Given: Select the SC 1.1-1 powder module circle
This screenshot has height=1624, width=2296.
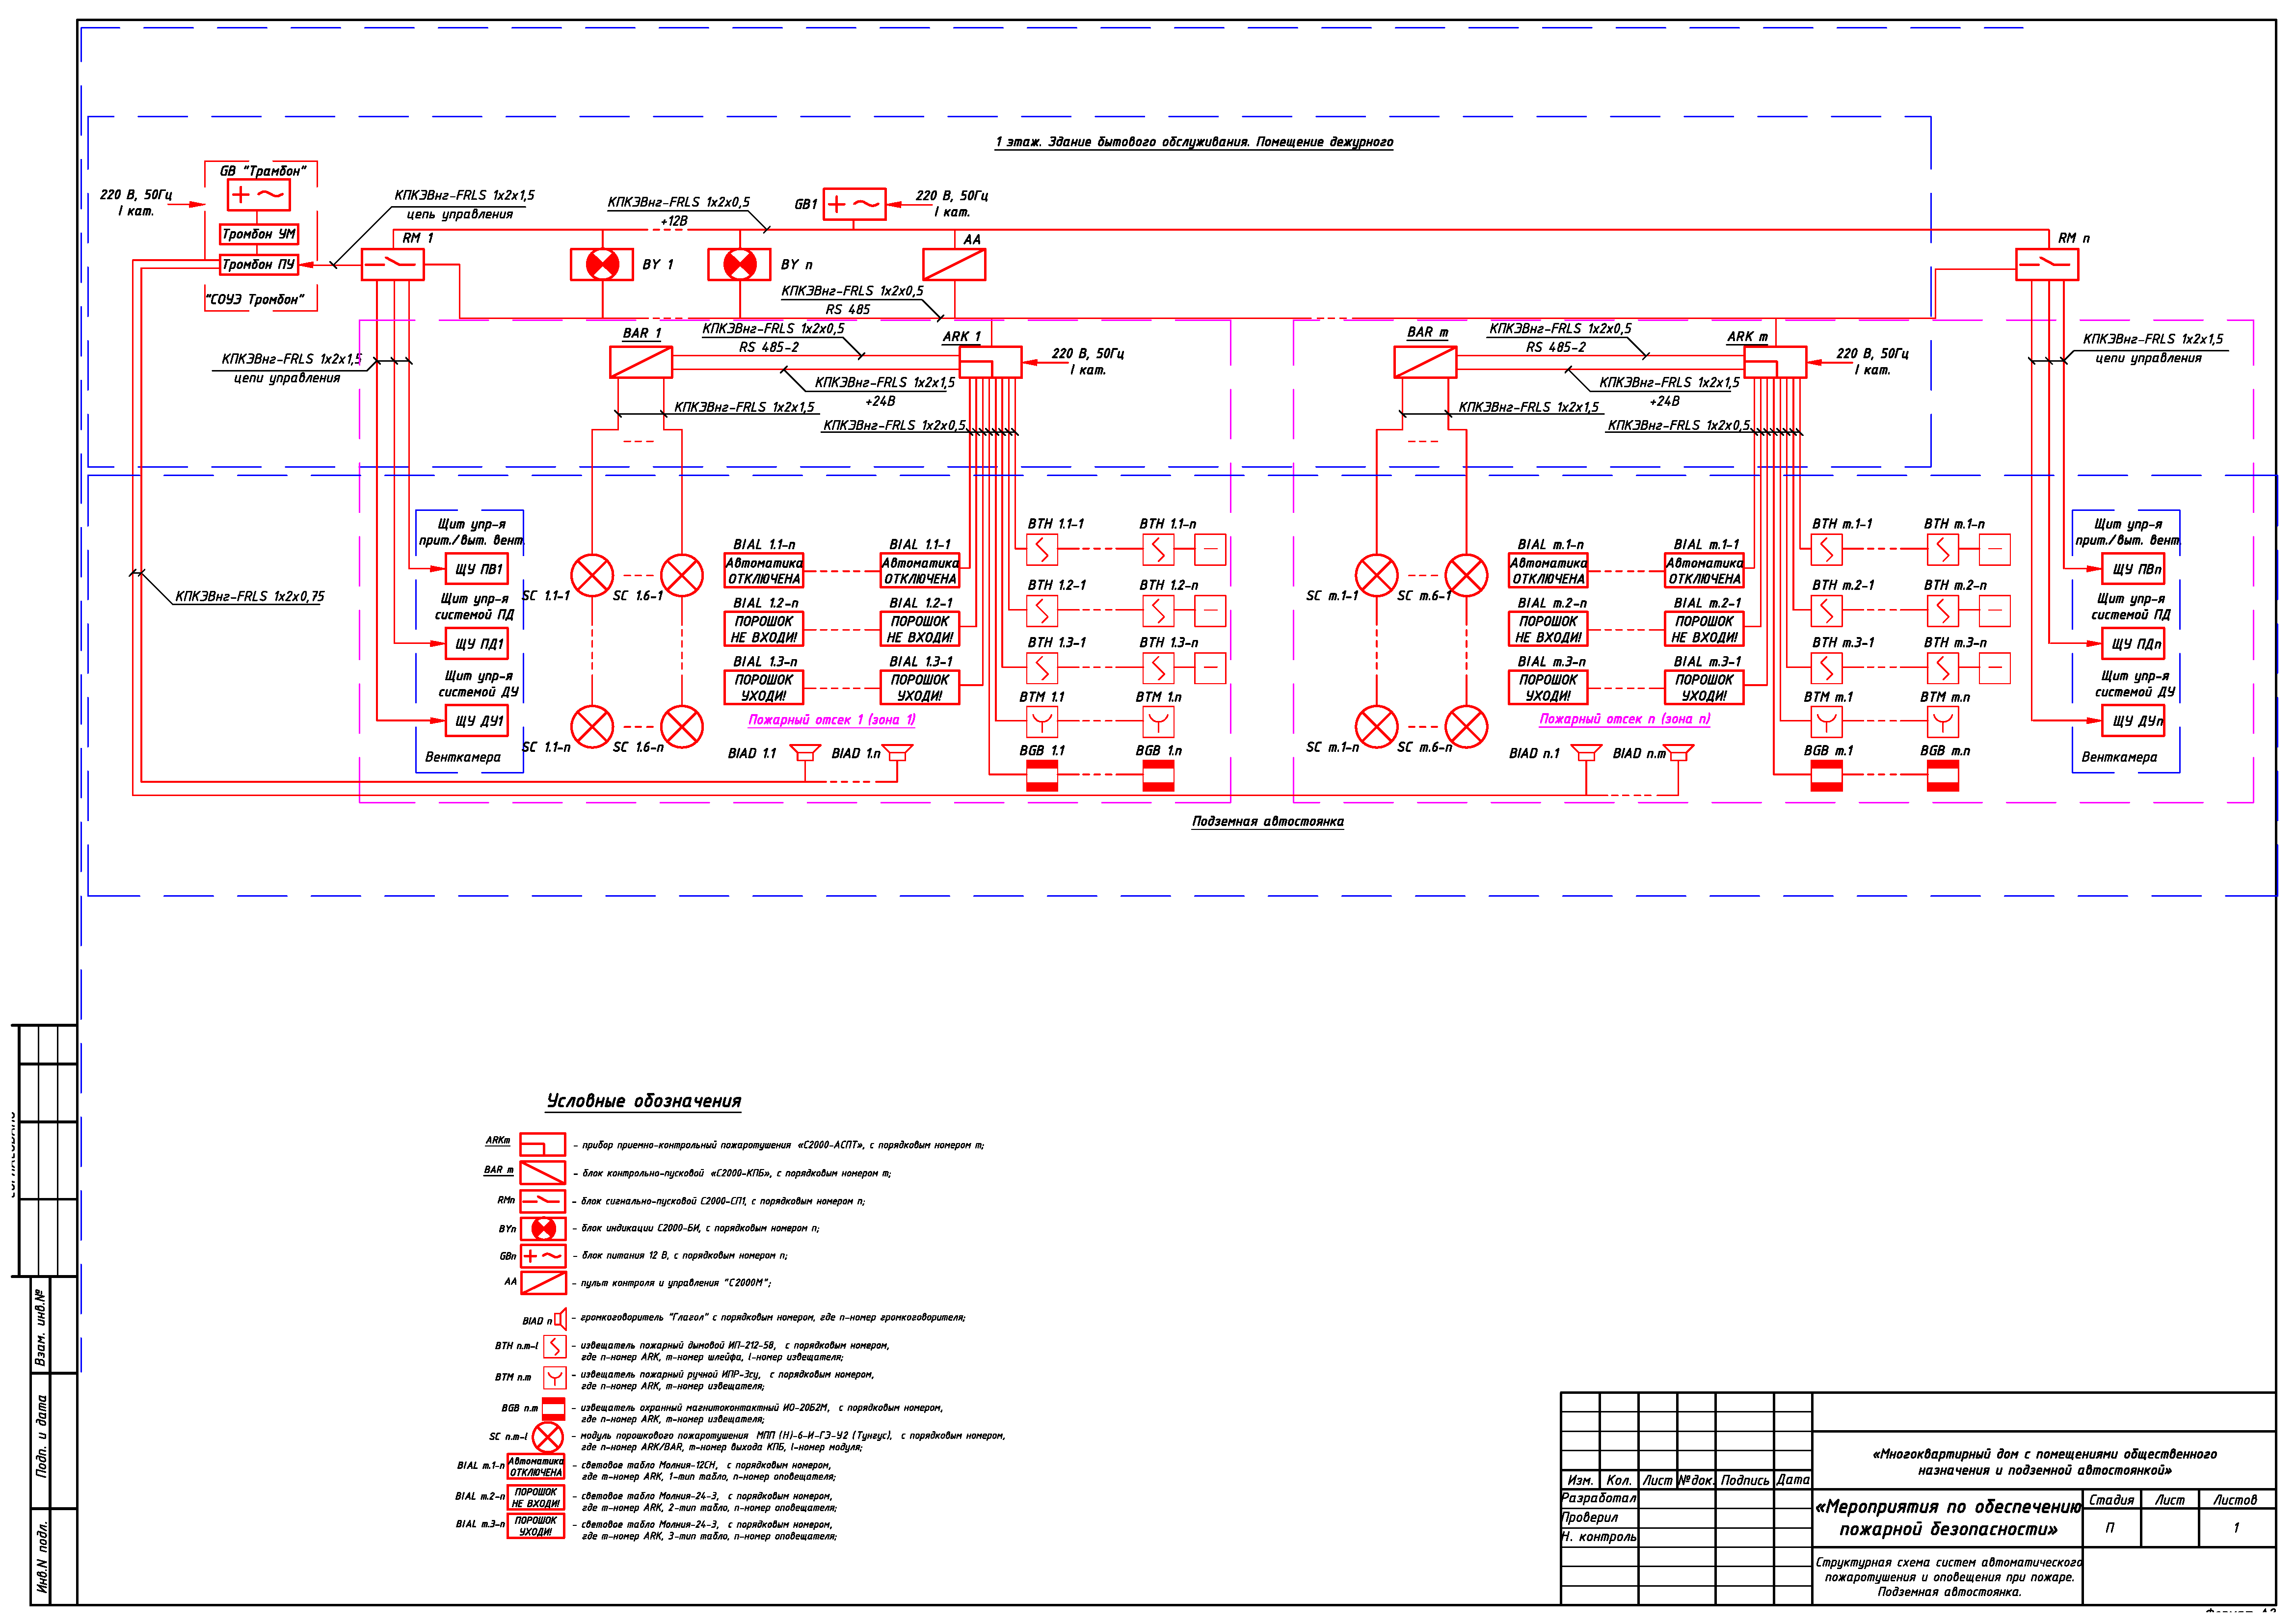Looking at the screenshot, I should tap(592, 576).
